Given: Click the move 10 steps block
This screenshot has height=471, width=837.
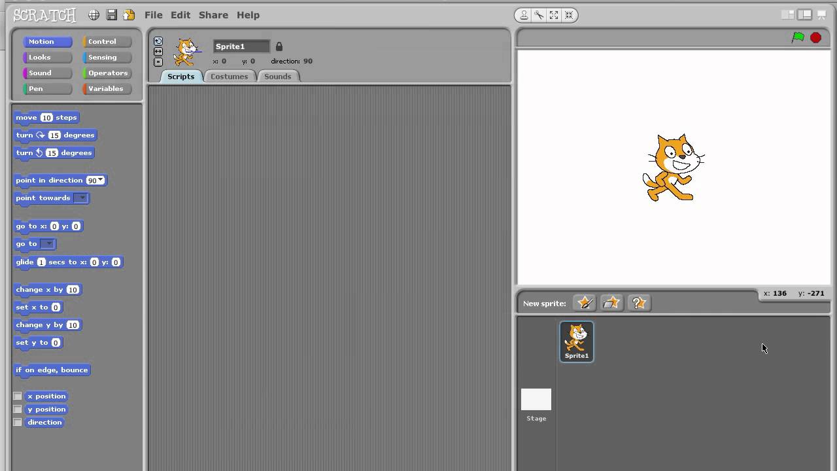Looking at the screenshot, I should point(46,118).
